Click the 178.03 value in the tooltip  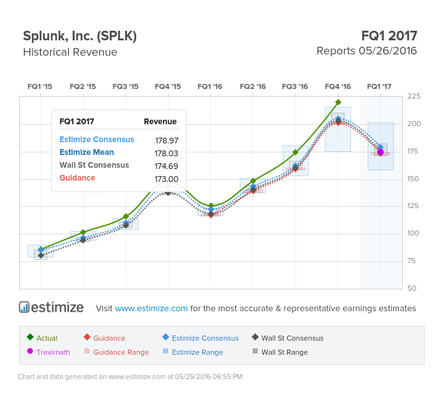(166, 153)
